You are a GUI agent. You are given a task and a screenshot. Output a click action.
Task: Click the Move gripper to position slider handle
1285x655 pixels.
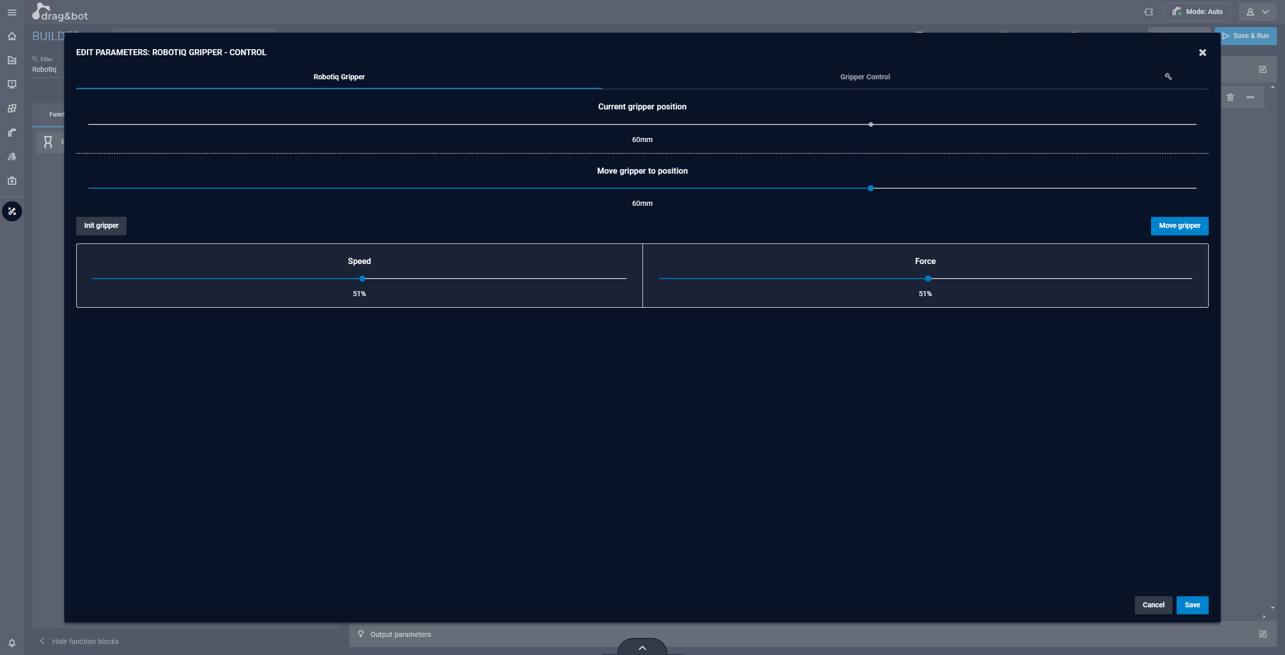[x=871, y=188]
